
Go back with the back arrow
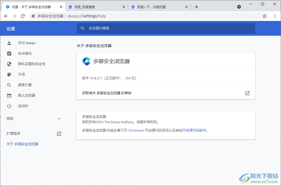6,16
